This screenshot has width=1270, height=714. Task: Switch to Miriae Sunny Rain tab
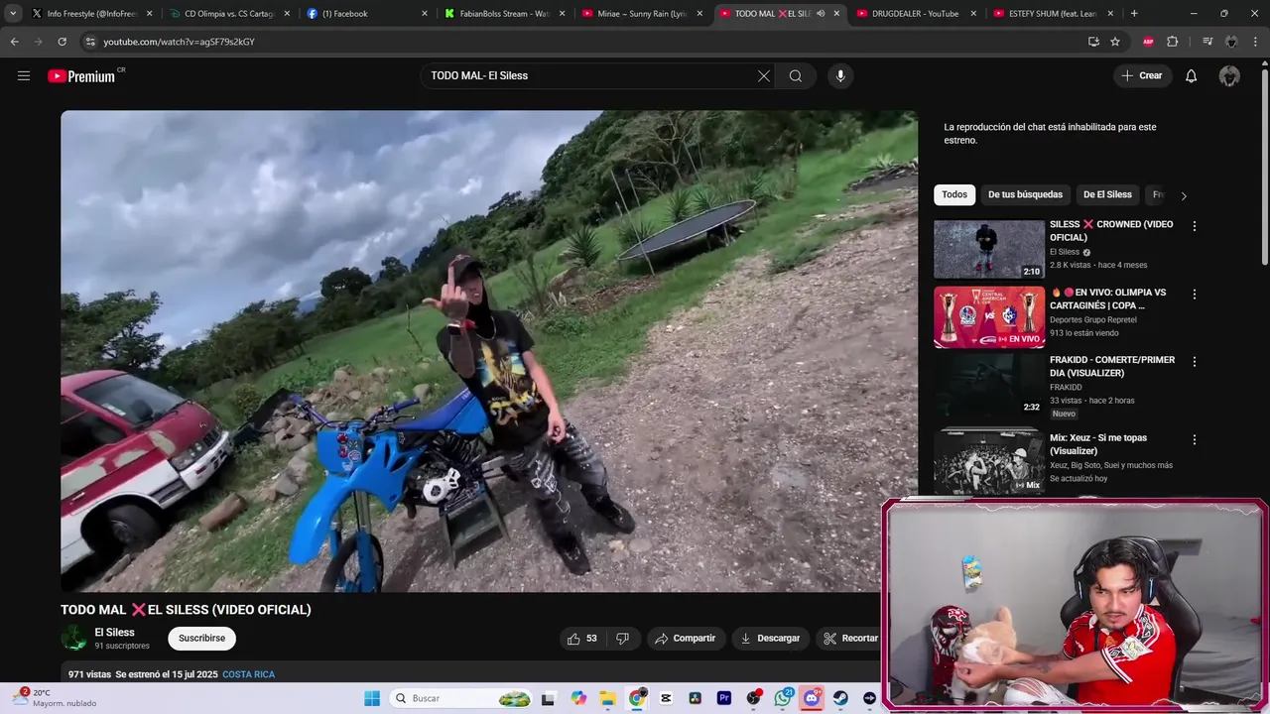[642, 14]
